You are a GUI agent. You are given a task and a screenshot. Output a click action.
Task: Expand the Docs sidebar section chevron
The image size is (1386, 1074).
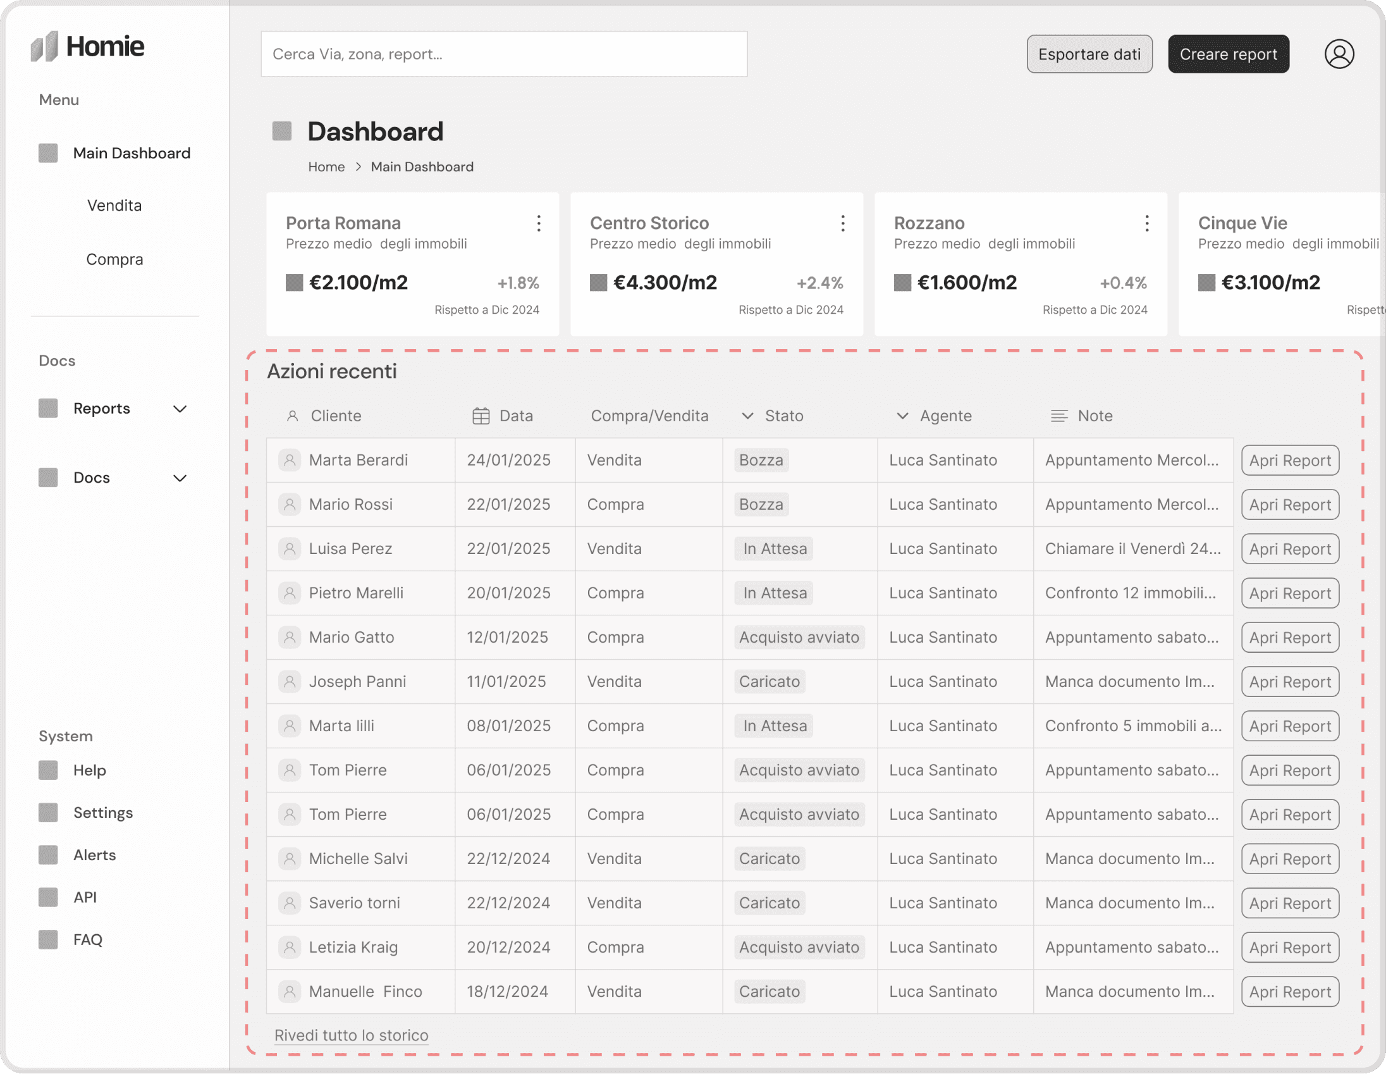click(180, 478)
